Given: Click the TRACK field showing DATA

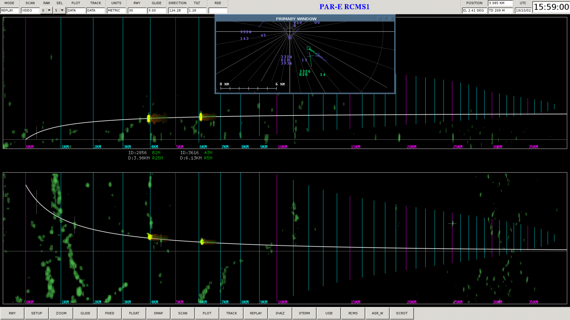Looking at the screenshot, I should coord(96,10).
